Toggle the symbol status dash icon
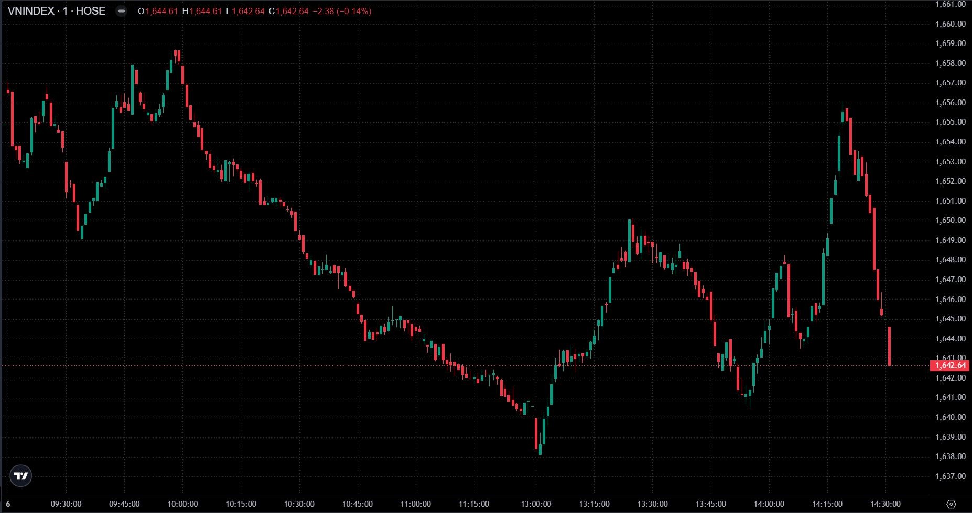 point(121,11)
